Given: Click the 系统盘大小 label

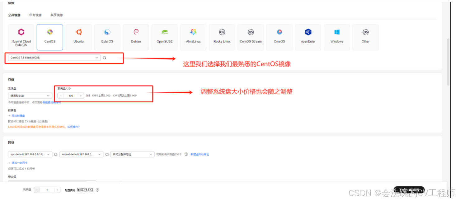Looking at the screenshot, I should click(x=64, y=89).
